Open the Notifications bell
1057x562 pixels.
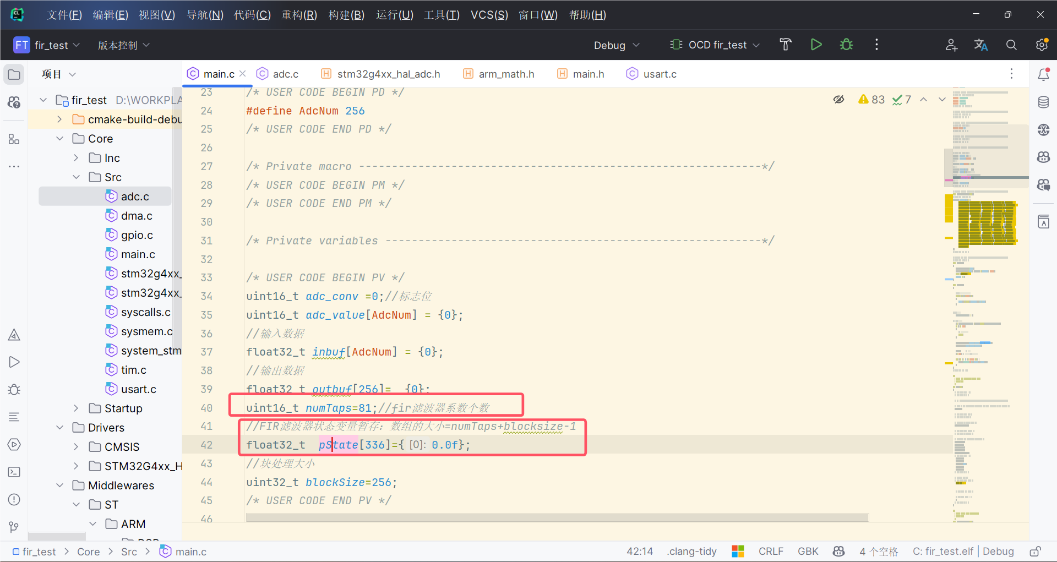coord(1043,74)
